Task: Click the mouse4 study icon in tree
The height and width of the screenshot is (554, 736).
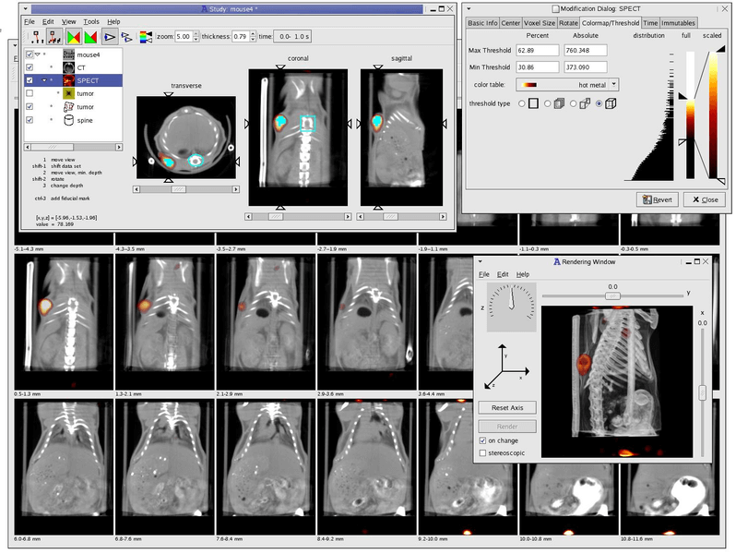Action: [68, 54]
